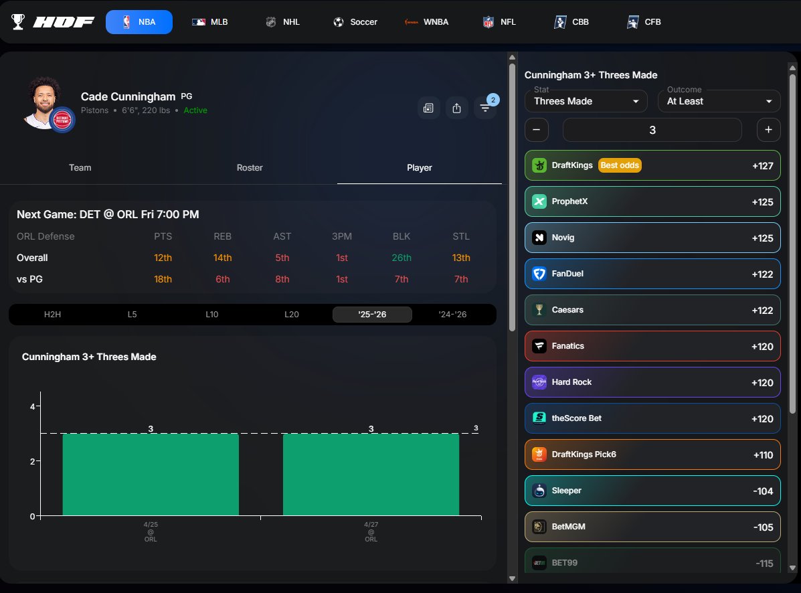
Task: Click the line value field showing 3
Action: 652,130
